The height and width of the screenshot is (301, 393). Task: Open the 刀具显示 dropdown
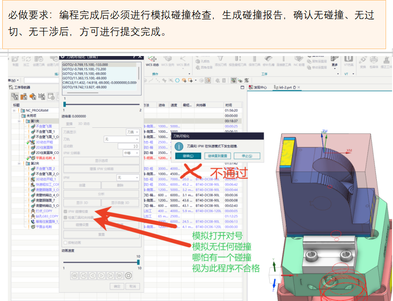132,132
